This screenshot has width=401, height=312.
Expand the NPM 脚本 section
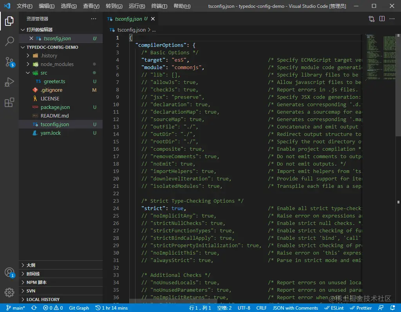click(36, 282)
